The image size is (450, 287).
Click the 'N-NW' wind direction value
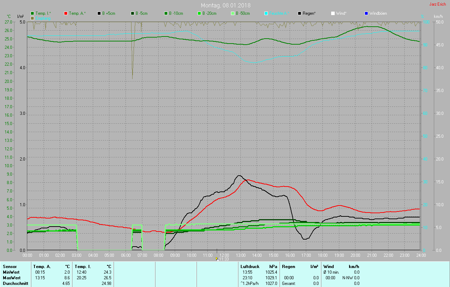pos(348,278)
